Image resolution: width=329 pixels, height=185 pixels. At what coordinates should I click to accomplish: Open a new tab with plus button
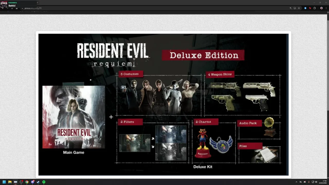click(37, 3)
